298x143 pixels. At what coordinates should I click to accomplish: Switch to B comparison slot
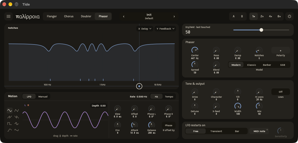pyautogui.click(x=242, y=16)
